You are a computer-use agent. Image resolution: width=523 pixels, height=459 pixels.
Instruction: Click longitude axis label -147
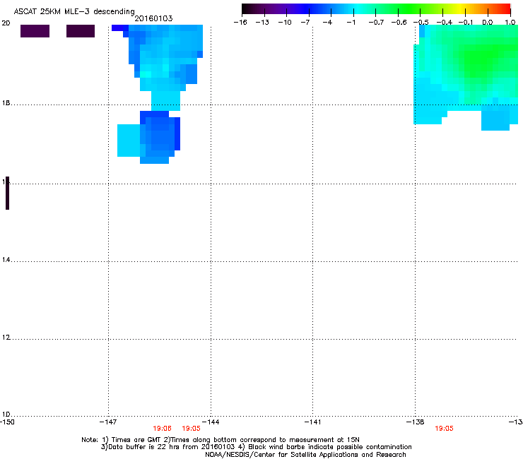(x=108, y=422)
